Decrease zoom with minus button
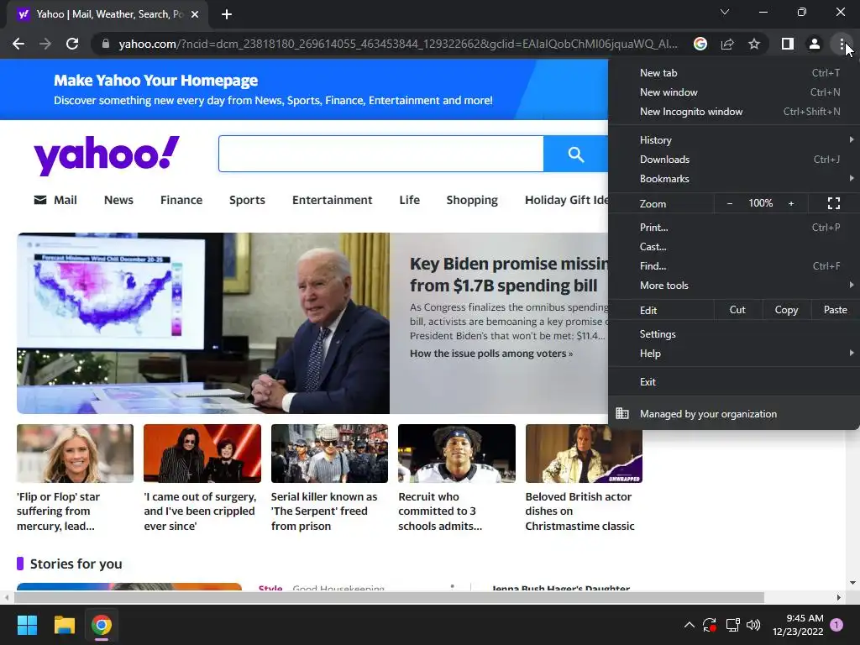Image resolution: width=860 pixels, height=645 pixels. coord(730,203)
